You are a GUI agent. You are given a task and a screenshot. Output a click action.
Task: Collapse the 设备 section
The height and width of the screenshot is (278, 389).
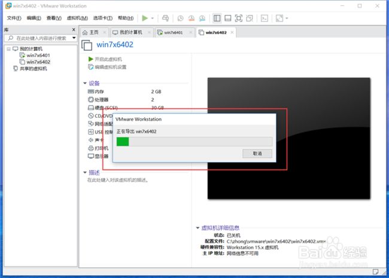tap(85, 83)
